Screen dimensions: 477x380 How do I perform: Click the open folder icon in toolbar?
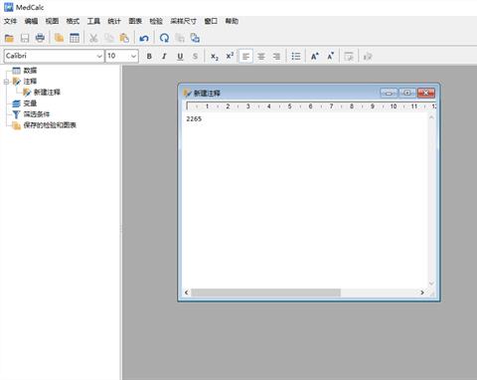pos(9,38)
